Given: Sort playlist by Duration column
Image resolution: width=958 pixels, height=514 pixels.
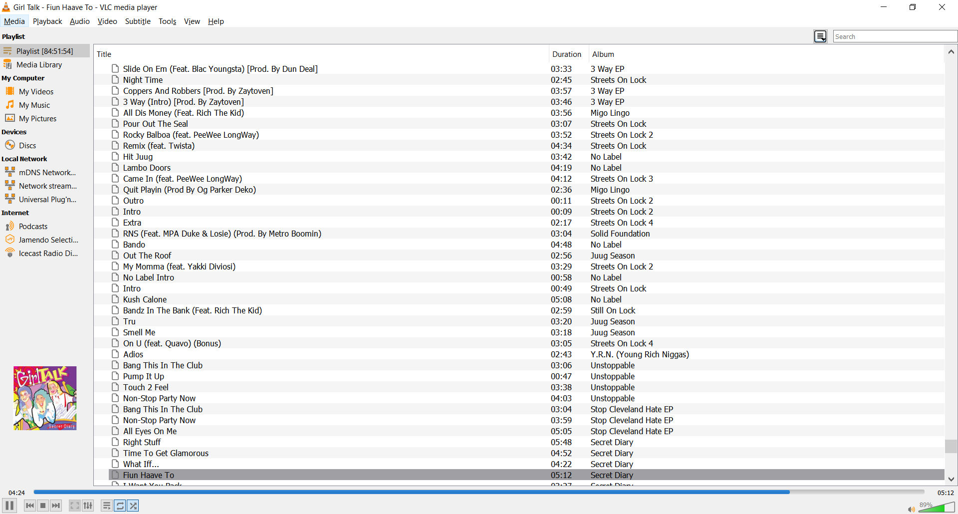Looking at the screenshot, I should point(569,54).
